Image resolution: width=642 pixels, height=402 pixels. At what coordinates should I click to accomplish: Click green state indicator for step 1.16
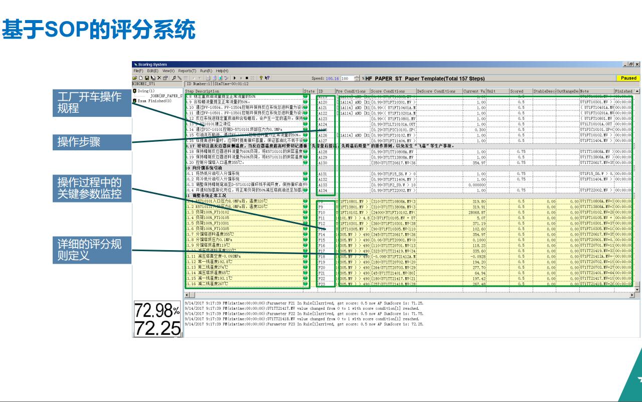point(305,284)
